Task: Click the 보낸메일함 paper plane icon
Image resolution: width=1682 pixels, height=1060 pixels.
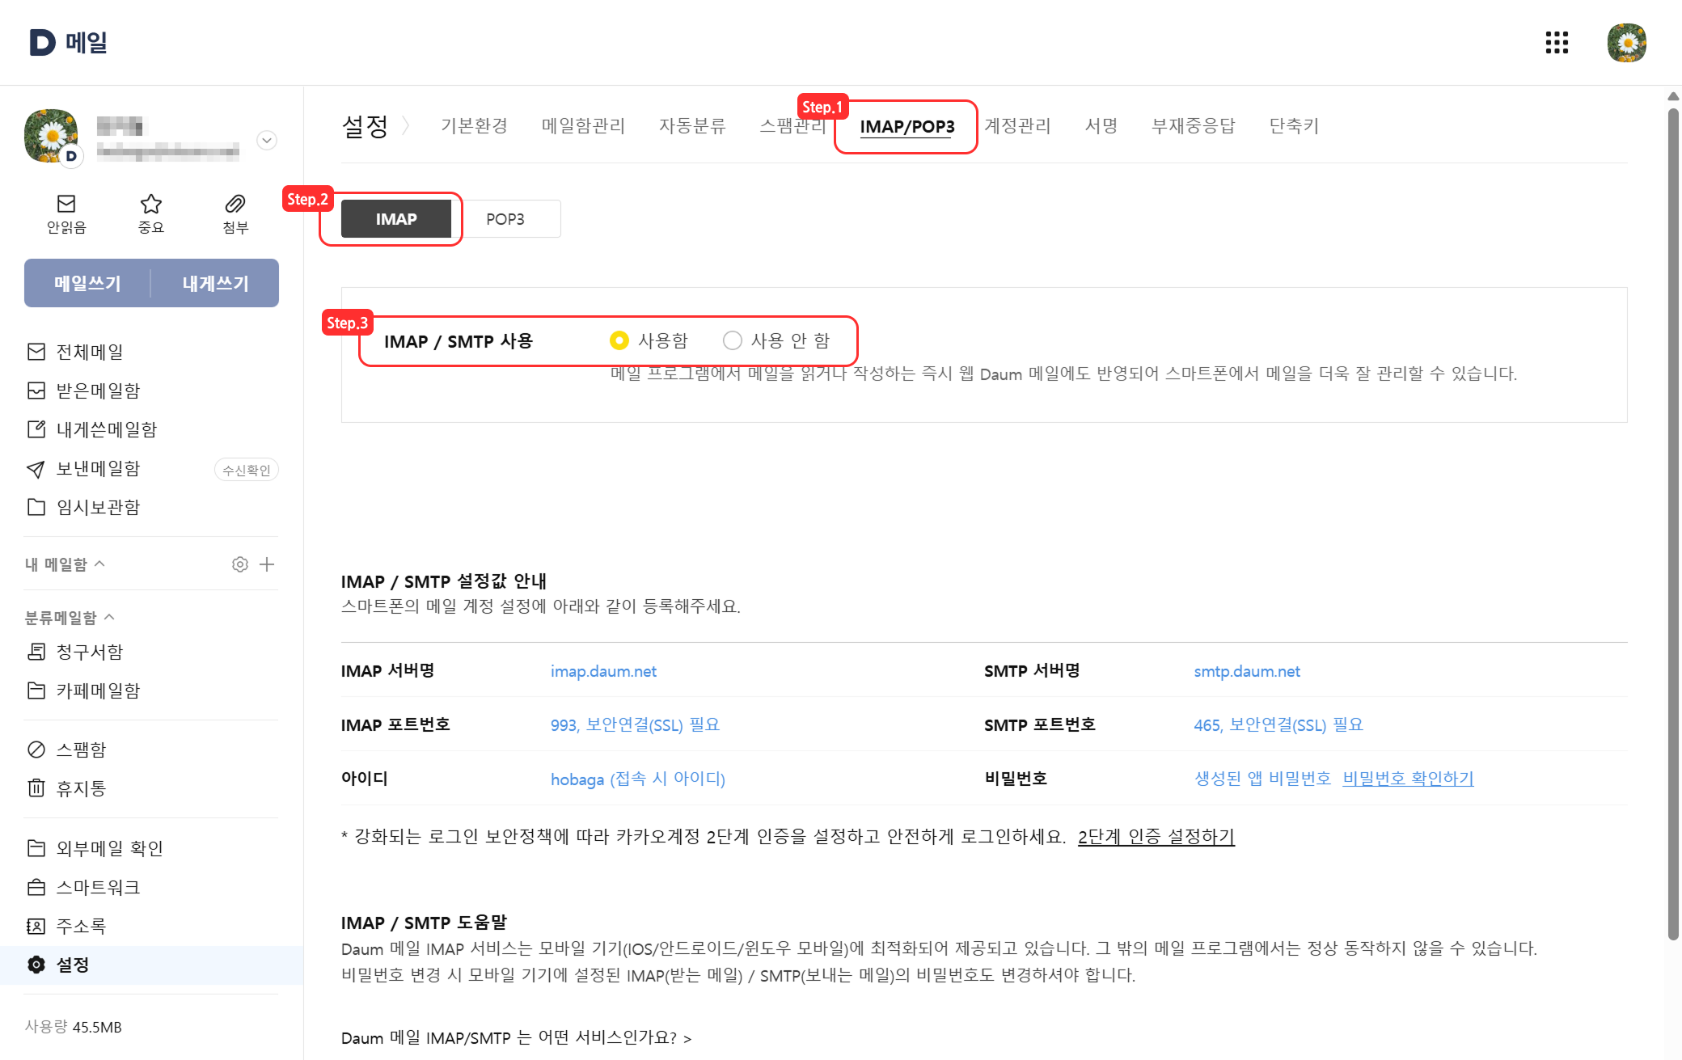Action: (x=36, y=469)
